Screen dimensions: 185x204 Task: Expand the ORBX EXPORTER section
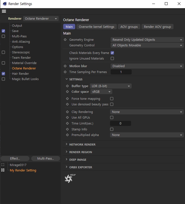(x=67, y=167)
